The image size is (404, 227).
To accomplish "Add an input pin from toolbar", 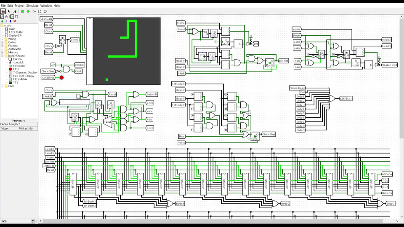I will click(22, 11).
